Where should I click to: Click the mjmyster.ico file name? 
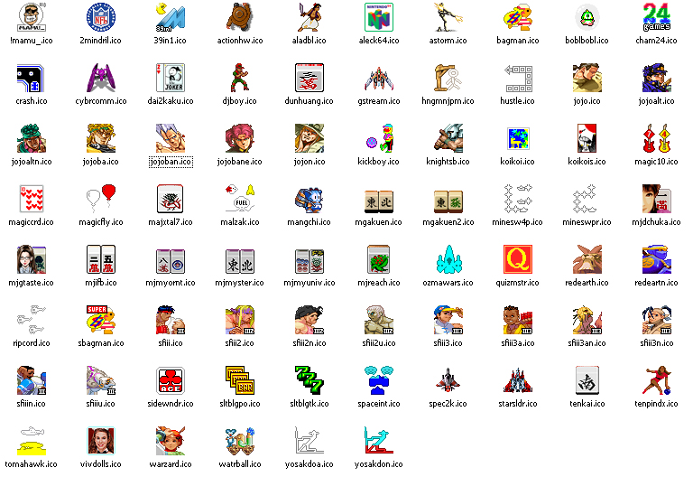pos(239,282)
